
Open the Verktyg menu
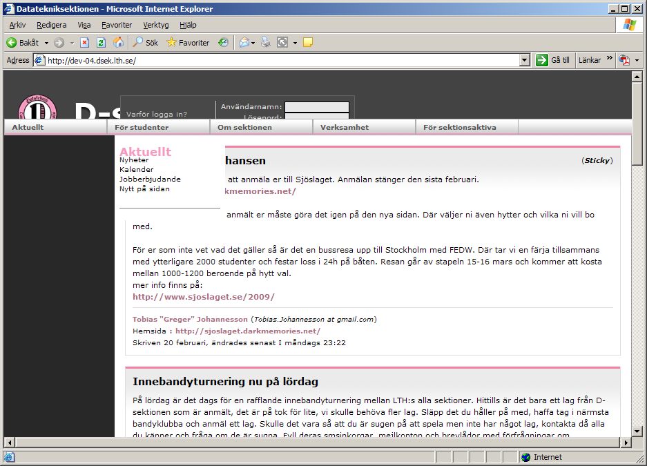click(156, 25)
